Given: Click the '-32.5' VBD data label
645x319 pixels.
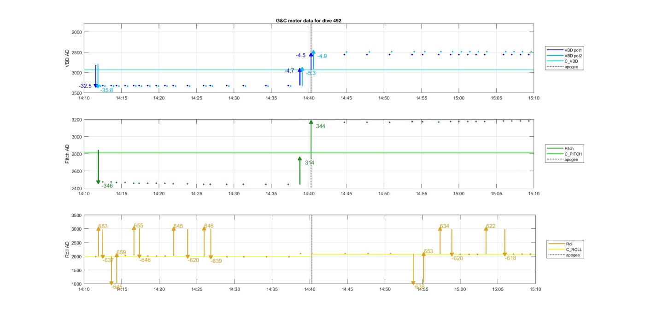Looking at the screenshot, I should coord(85,86).
